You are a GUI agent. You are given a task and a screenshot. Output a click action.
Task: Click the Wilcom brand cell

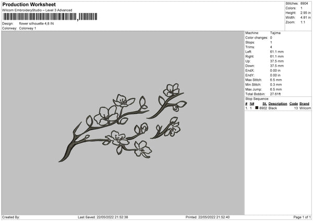305,108
